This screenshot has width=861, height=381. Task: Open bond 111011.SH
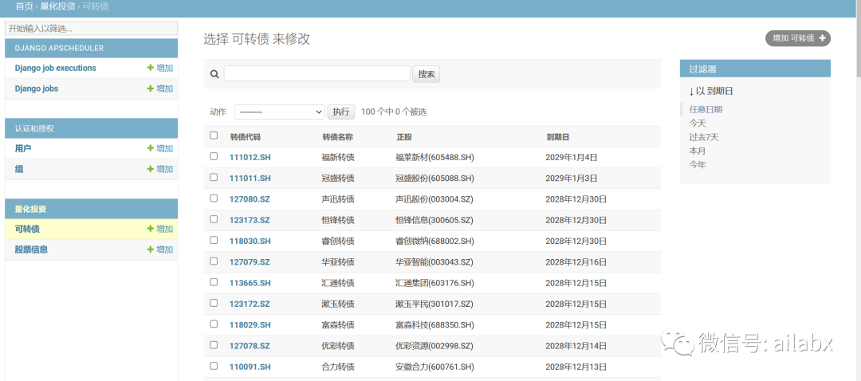pos(250,179)
